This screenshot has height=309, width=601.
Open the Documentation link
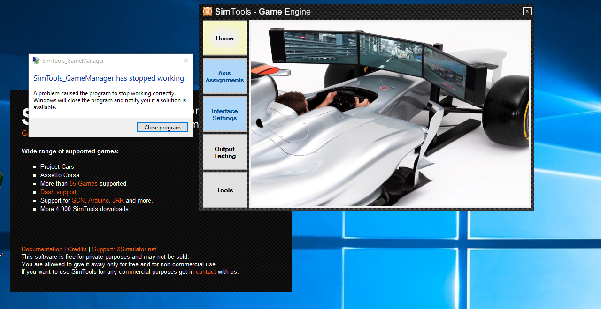[x=42, y=249]
